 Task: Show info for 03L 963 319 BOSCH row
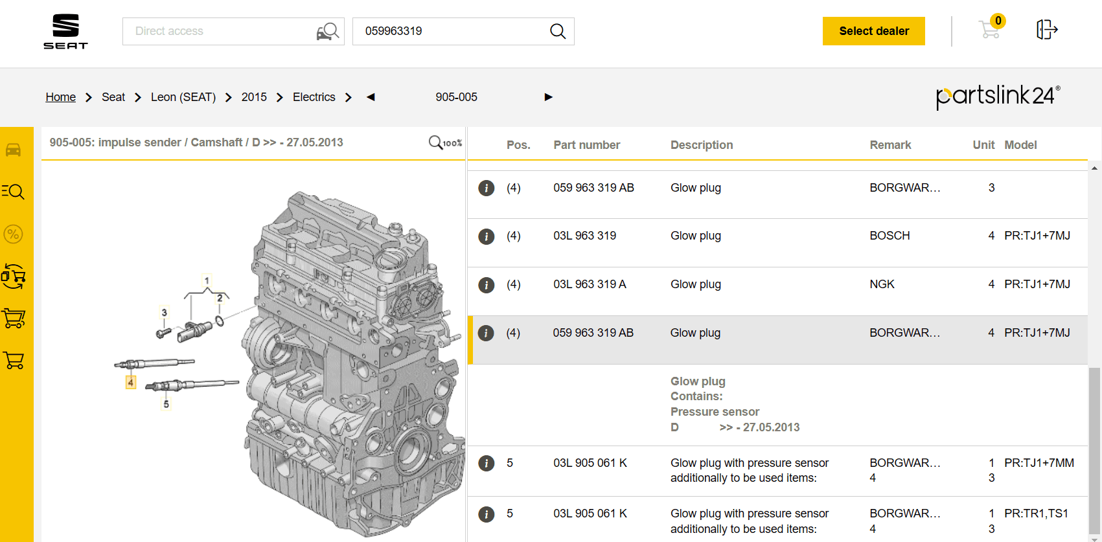coord(486,236)
